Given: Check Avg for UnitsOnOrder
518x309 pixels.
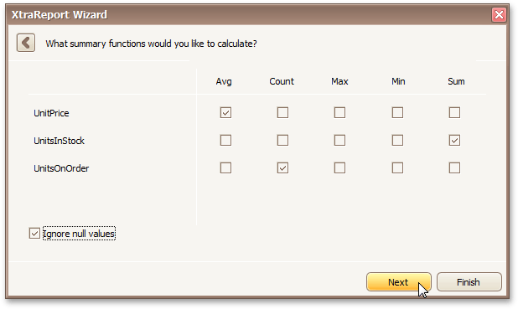Looking at the screenshot, I should [225, 168].
